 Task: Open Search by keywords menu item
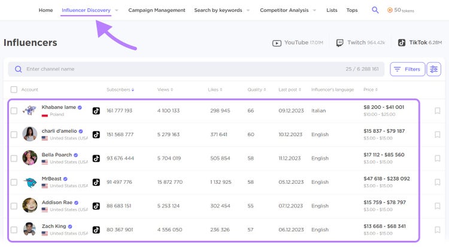tap(218, 10)
